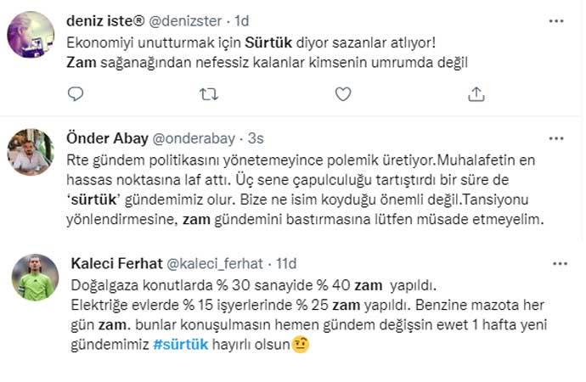Click Kaleci Ferhat's profile avatar

[31, 278]
